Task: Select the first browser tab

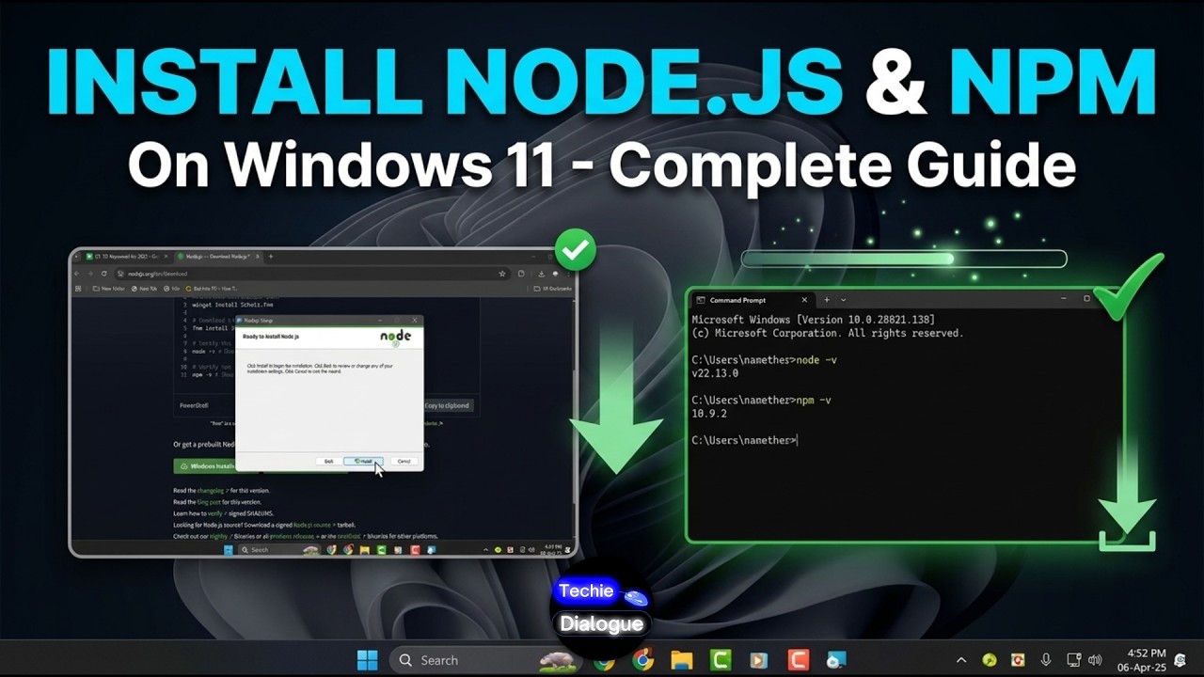Action: click(x=127, y=256)
